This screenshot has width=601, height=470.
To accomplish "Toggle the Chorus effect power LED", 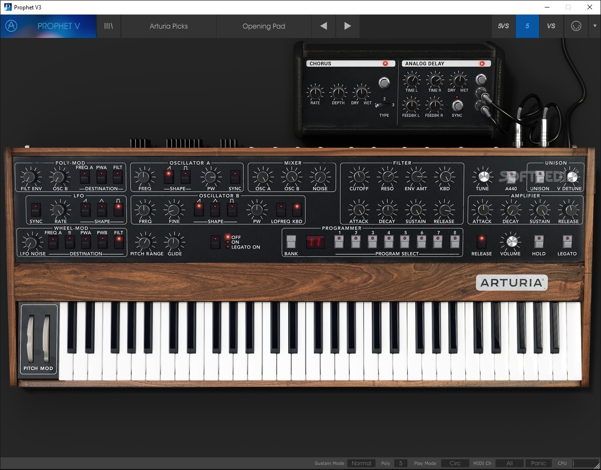I will pos(385,64).
